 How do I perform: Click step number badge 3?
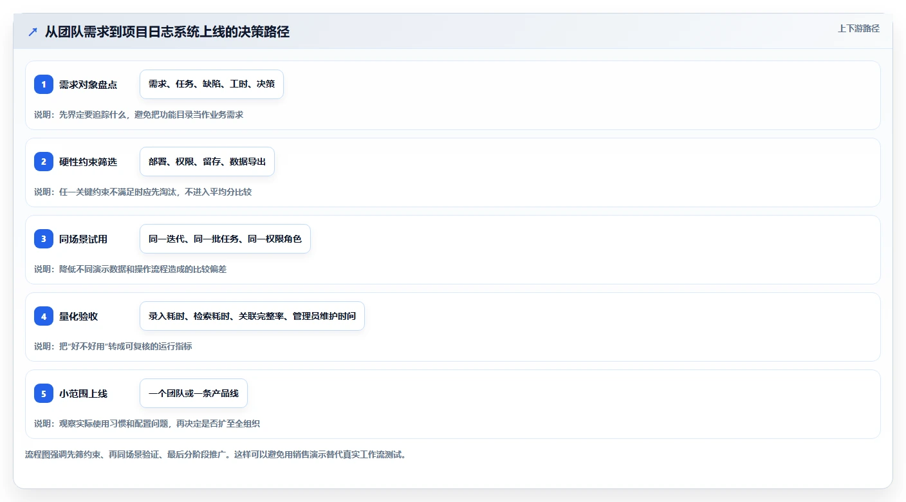coord(44,239)
